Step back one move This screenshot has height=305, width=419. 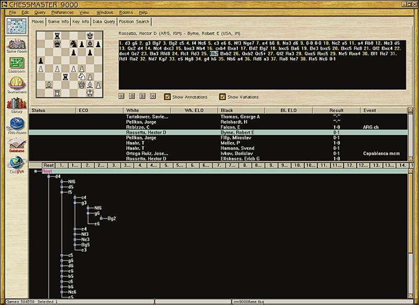[x=132, y=96]
